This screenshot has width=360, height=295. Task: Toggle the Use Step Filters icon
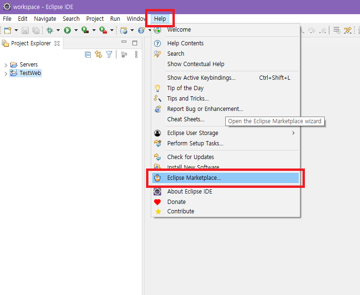coord(348,30)
